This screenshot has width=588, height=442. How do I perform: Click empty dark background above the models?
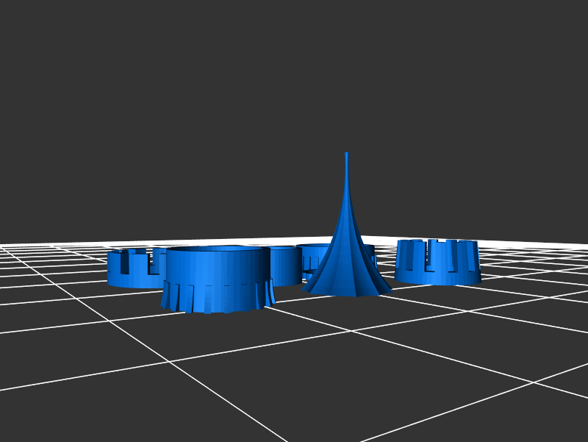point(294,74)
